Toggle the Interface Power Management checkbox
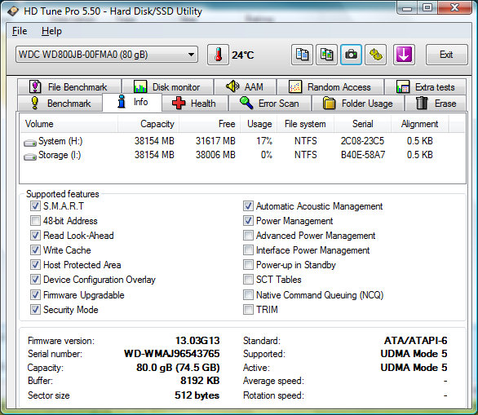The height and width of the screenshot is (415, 478). (248, 249)
